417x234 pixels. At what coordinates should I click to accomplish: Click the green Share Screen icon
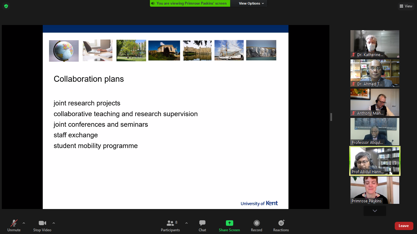[x=230, y=223]
